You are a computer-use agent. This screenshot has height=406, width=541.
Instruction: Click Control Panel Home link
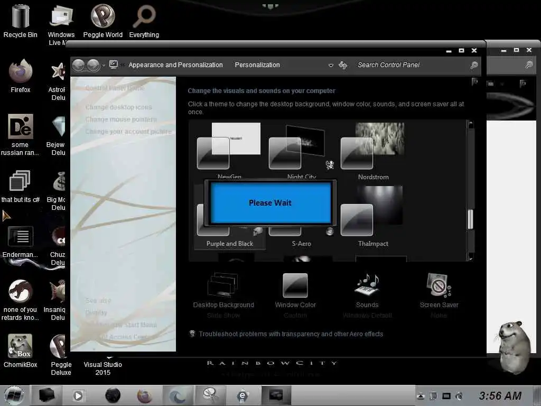click(x=115, y=88)
